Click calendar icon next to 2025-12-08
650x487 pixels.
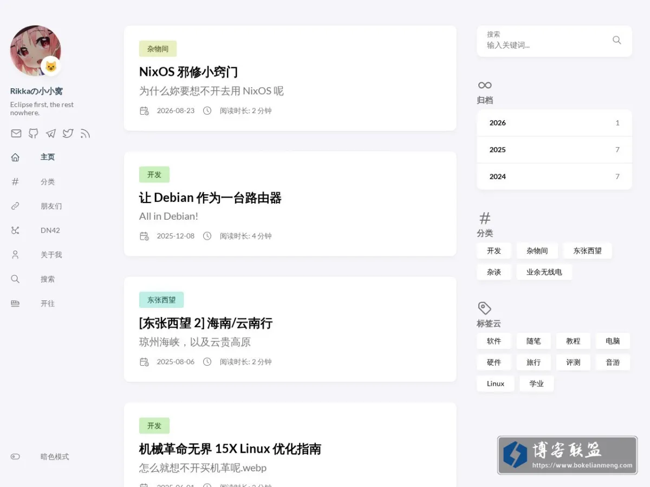pyautogui.click(x=144, y=236)
